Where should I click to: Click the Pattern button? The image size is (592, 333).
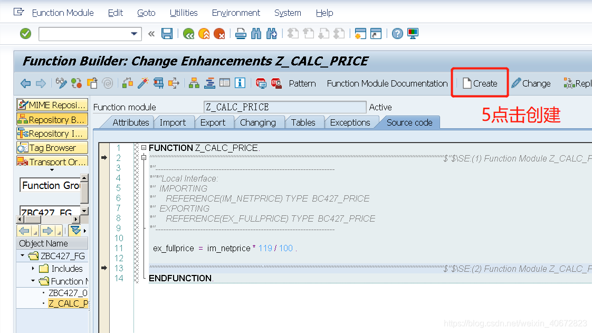[x=302, y=83]
